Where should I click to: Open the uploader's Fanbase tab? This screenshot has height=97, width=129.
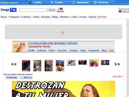pos(74,50)
